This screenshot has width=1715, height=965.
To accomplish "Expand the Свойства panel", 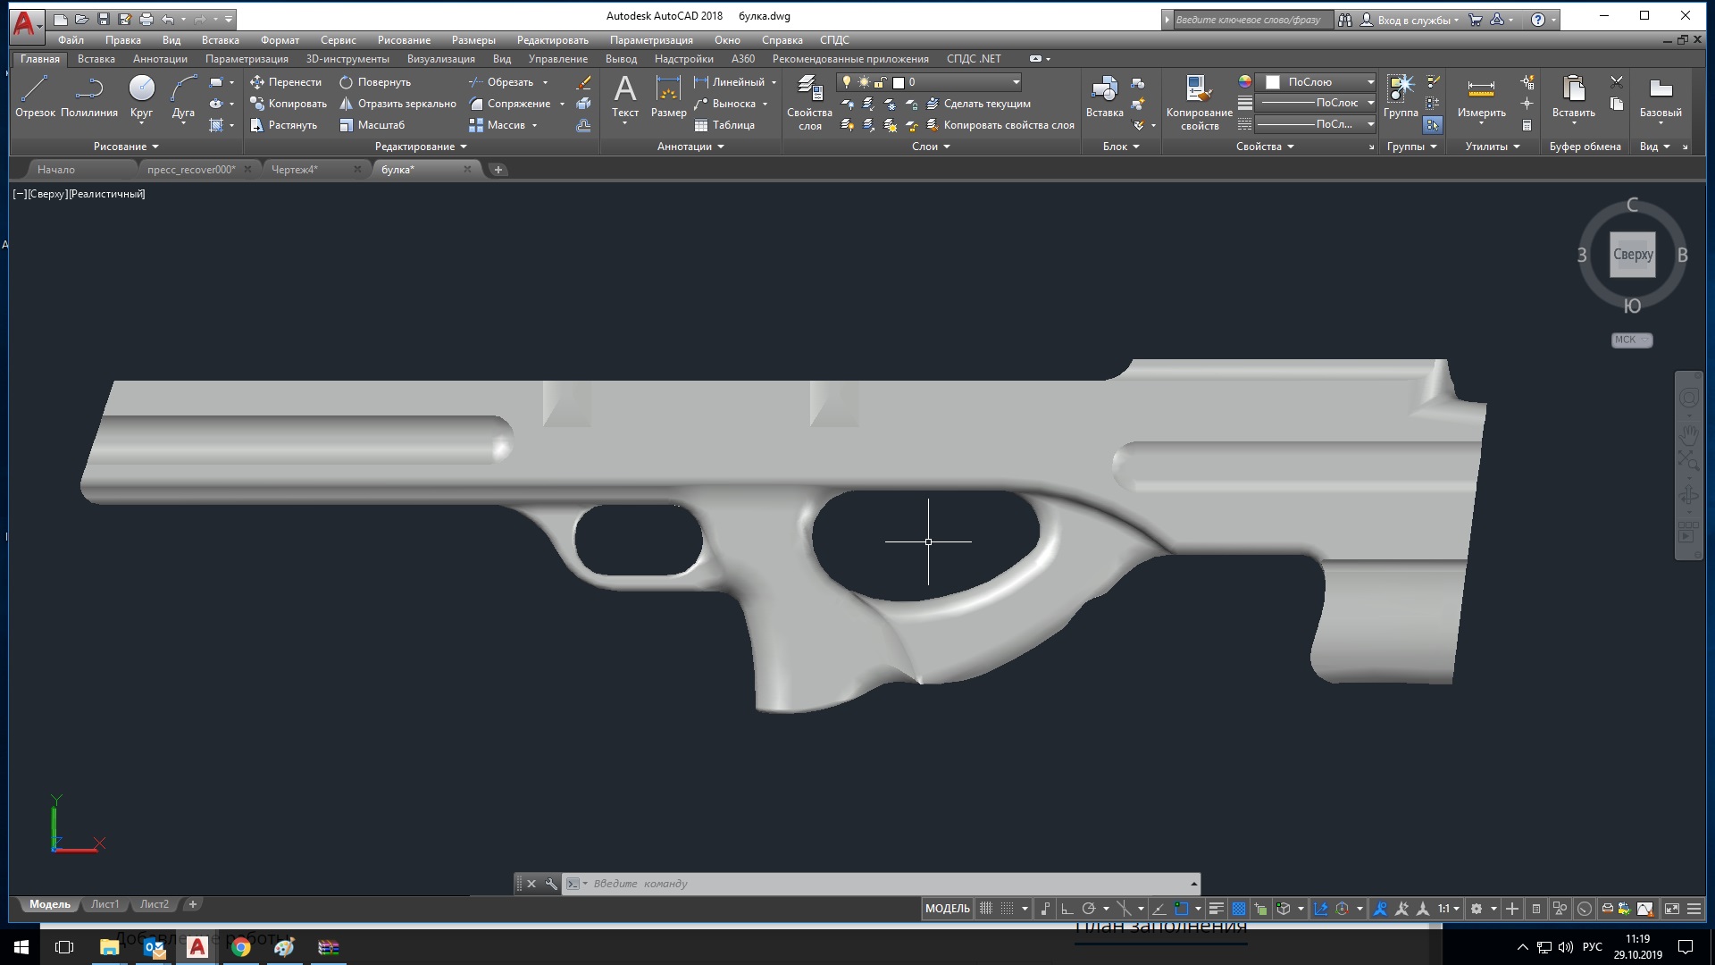I will click(x=1265, y=147).
